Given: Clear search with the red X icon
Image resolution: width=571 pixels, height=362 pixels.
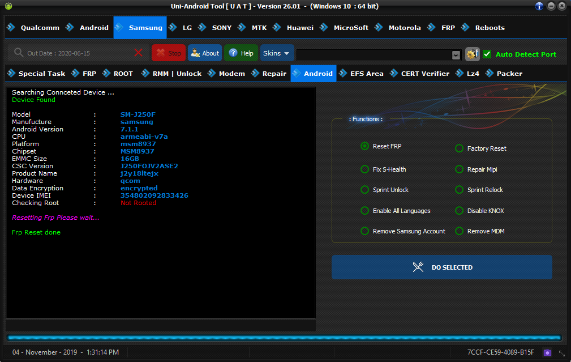Looking at the screenshot, I should pyautogui.click(x=139, y=53).
